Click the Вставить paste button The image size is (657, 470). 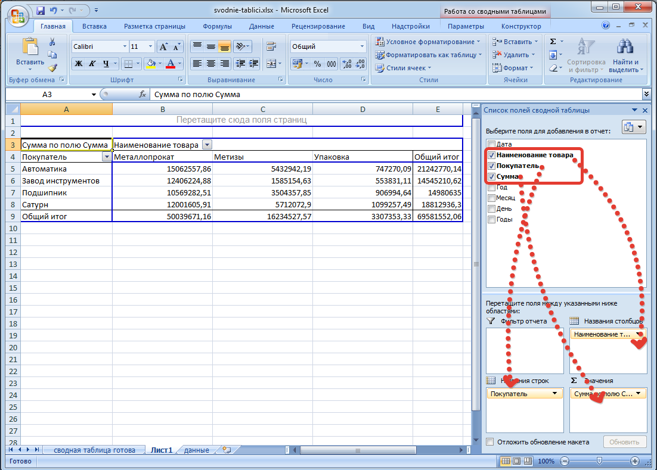30,54
